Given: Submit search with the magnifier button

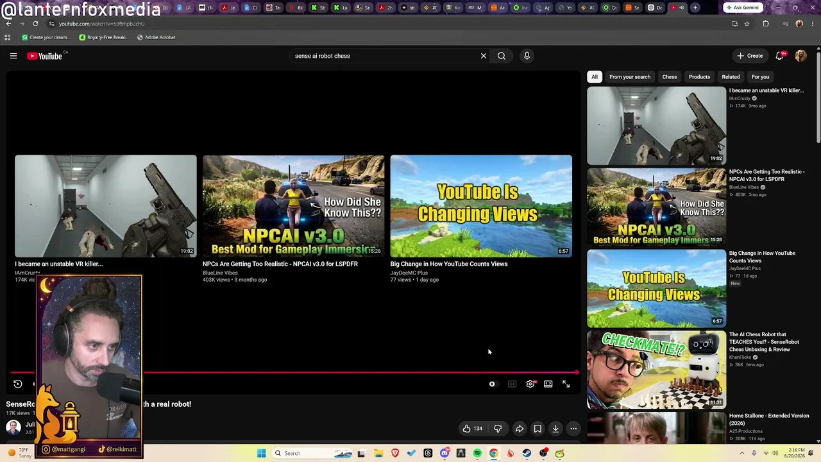Looking at the screenshot, I should 502,56.
